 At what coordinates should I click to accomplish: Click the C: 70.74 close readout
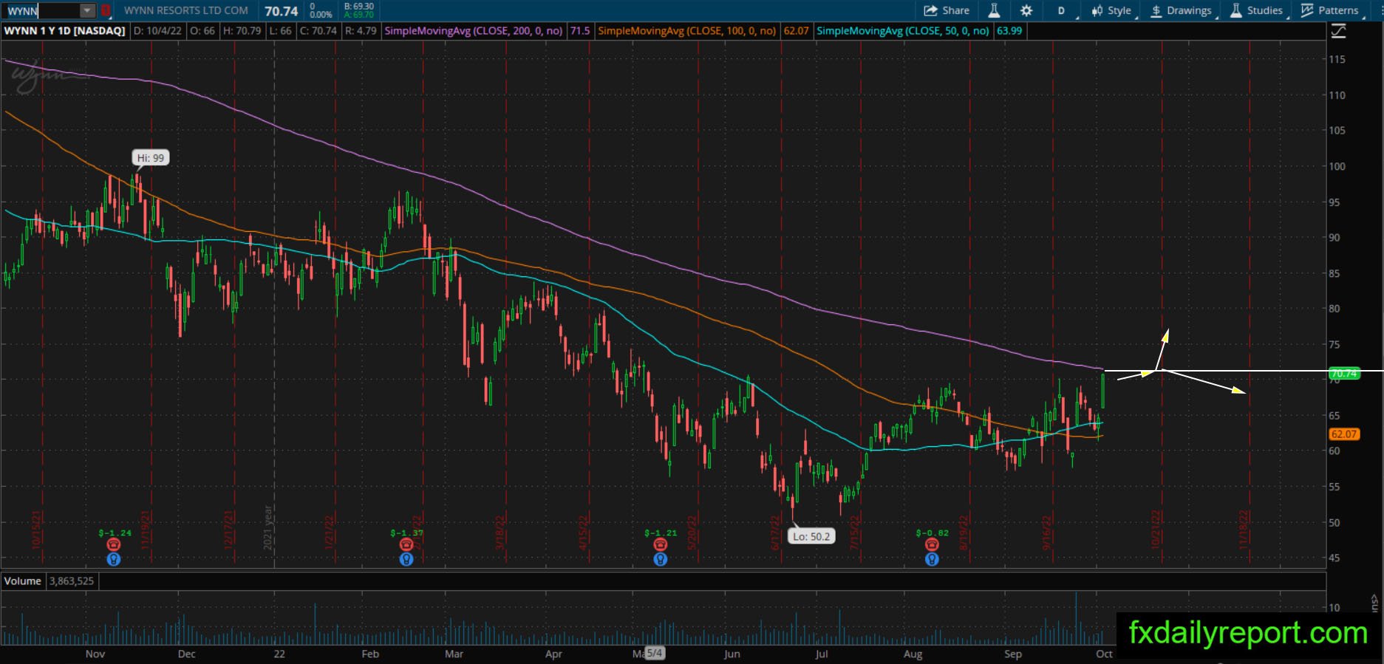point(318,31)
